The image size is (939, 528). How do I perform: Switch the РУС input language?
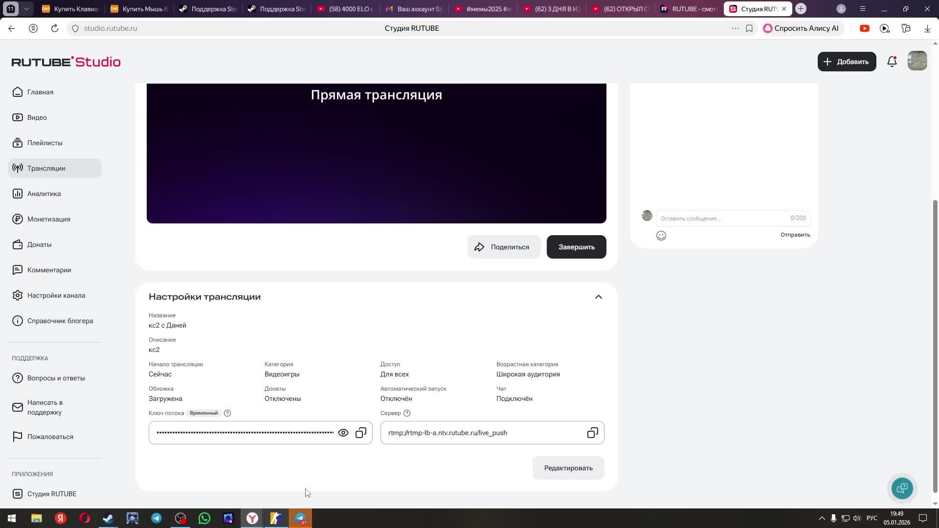point(872,518)
